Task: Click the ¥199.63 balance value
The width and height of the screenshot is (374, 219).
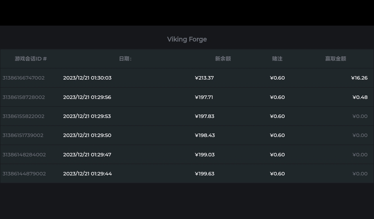Action: click(205, 174)
